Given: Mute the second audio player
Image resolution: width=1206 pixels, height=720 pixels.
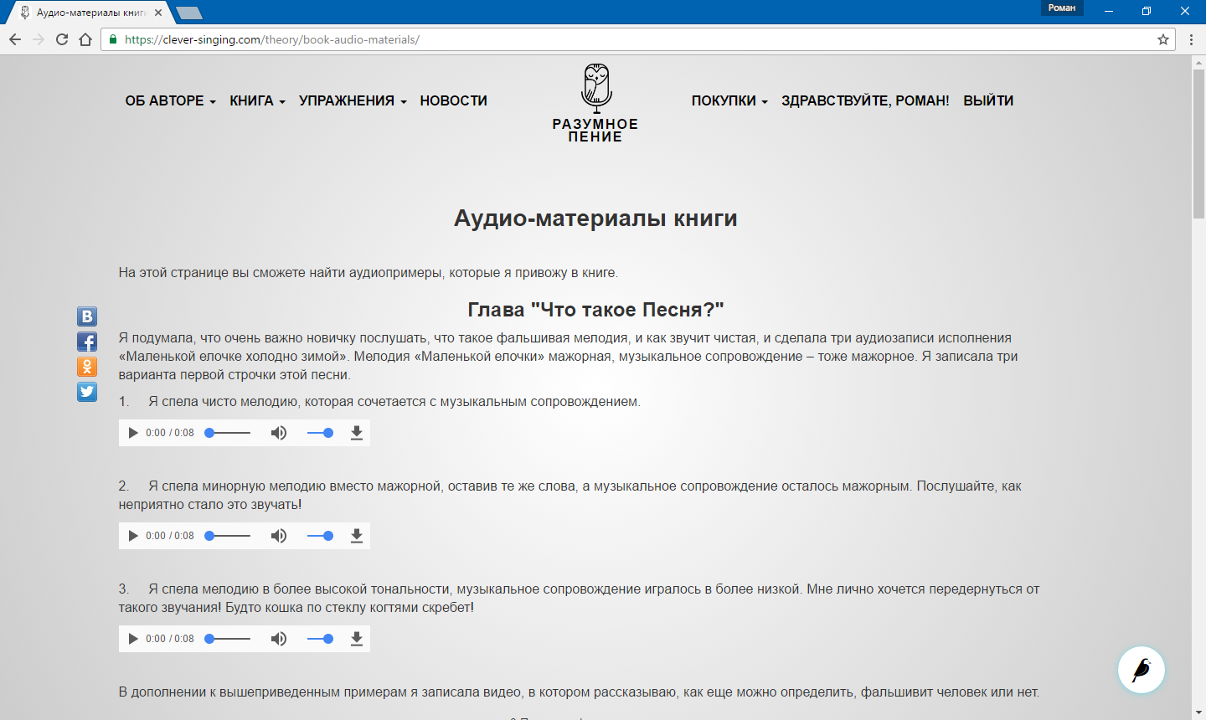Looking at the screenshot, I should pyautogui.click(x=279, y=536).
